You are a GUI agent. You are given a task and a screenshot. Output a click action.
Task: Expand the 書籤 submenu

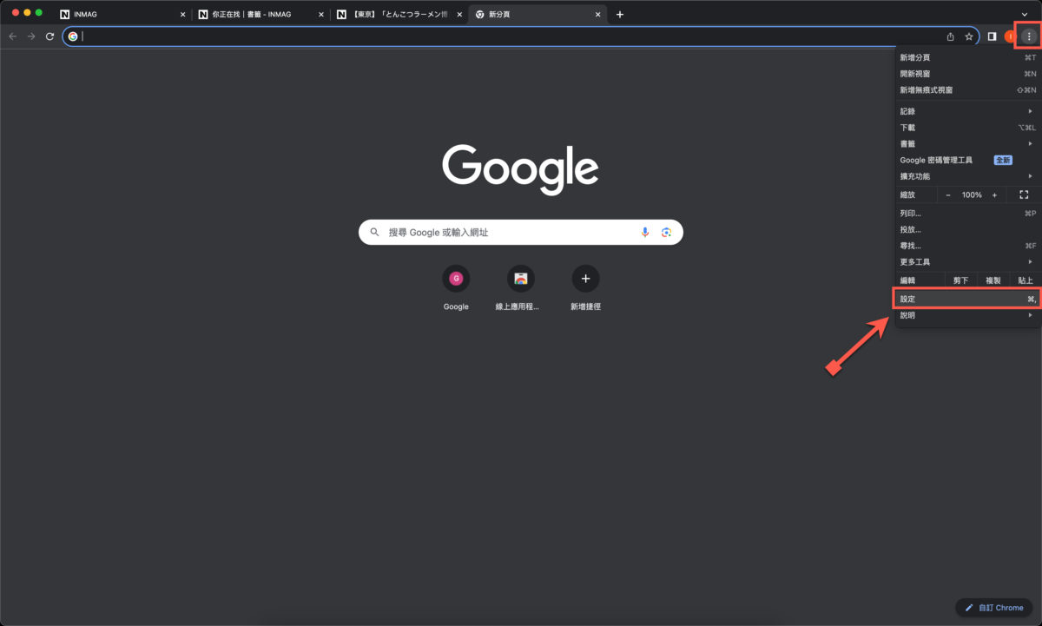pos(967,143)
